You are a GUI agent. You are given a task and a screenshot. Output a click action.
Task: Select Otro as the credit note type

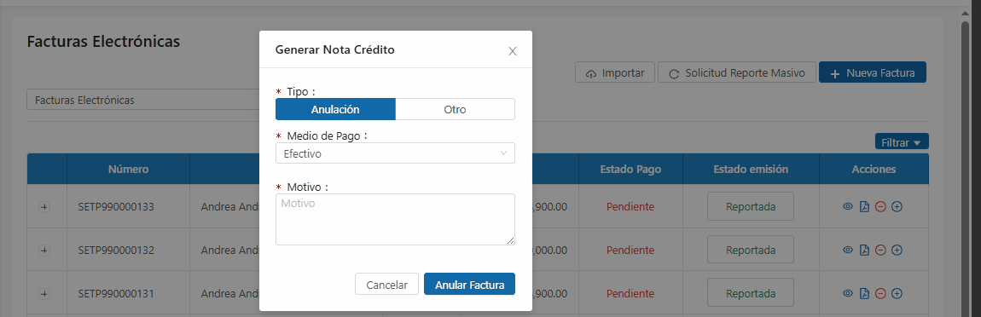tap(455, 109)
